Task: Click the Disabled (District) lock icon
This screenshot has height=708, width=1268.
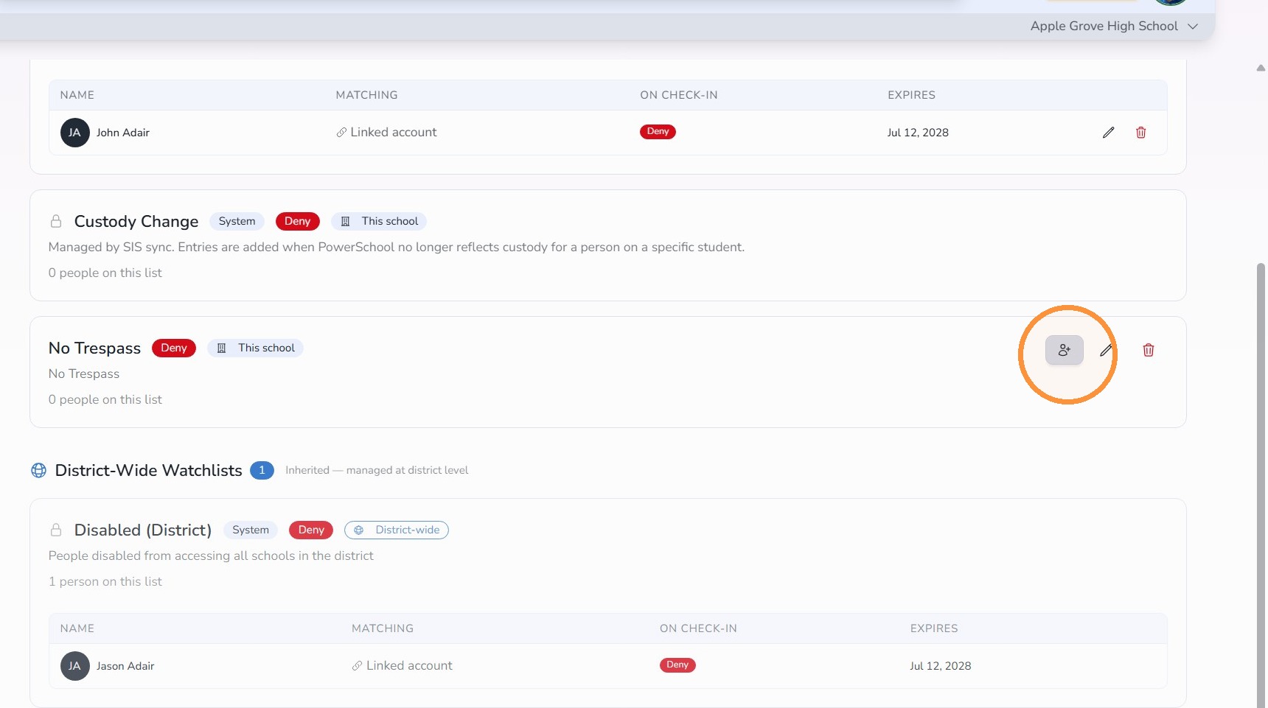Action: (56, 530)
